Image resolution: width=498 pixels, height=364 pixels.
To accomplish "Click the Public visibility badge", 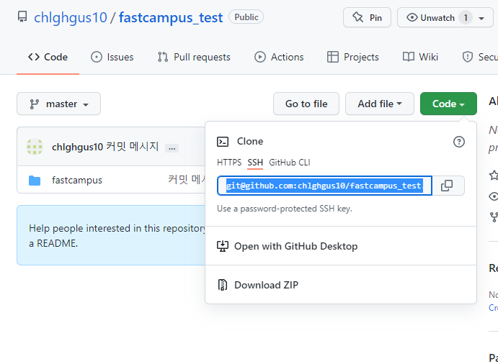I will 246,17.
